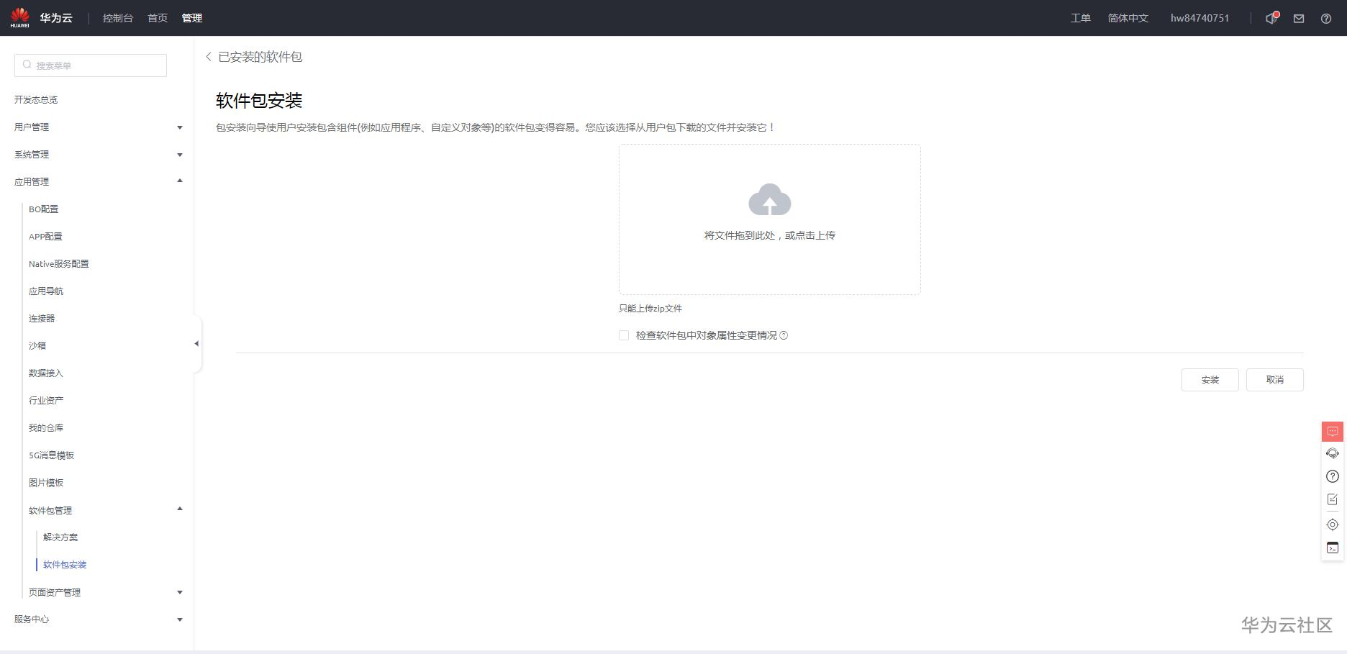Click 将文件拖到此处，或点击上传 upload text
Screen dimensions: 1347x654
[770, 235]
